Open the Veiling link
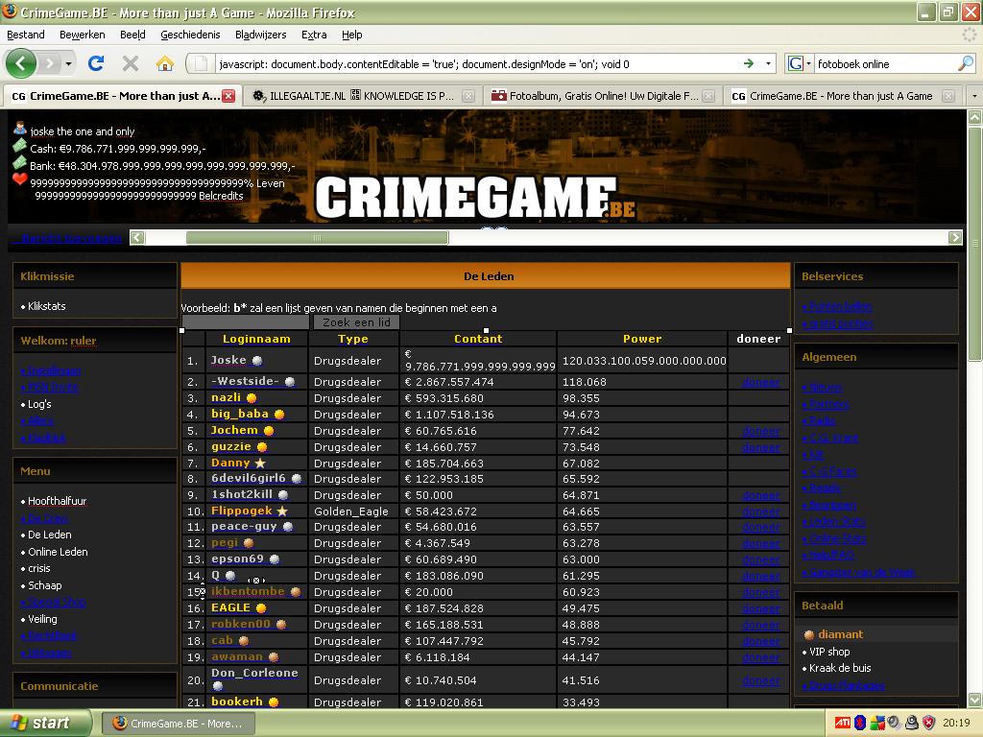The height and width of the screenshot is (737, 983). pyautogui.click(x=42, y=619)
